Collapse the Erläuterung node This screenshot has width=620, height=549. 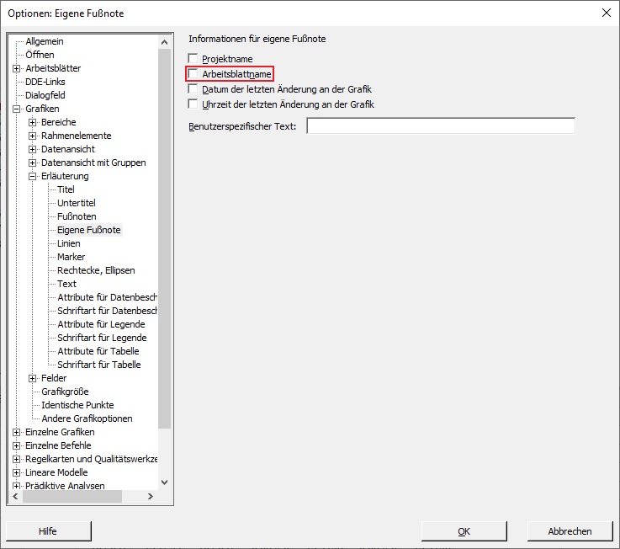pos(33,176)
